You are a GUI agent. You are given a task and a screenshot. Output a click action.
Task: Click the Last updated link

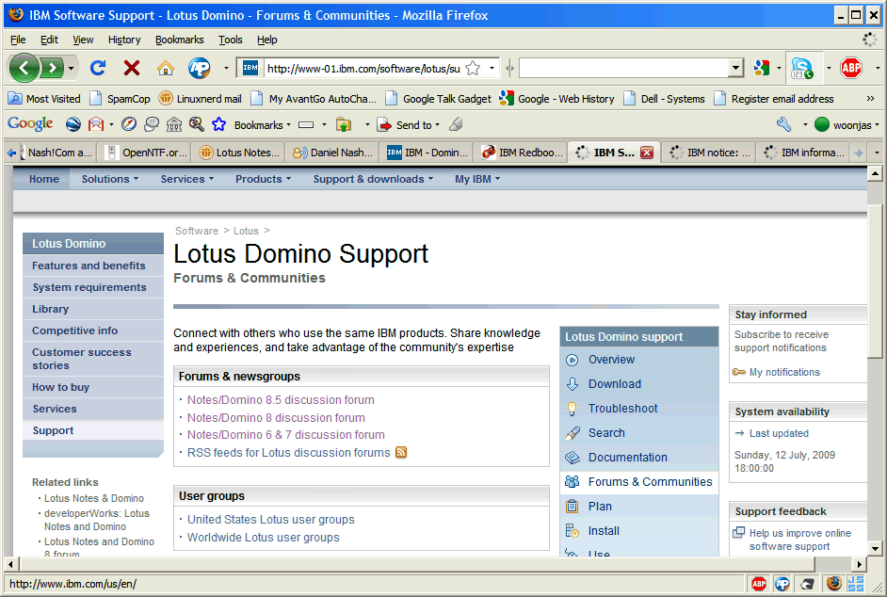point(779,433)
